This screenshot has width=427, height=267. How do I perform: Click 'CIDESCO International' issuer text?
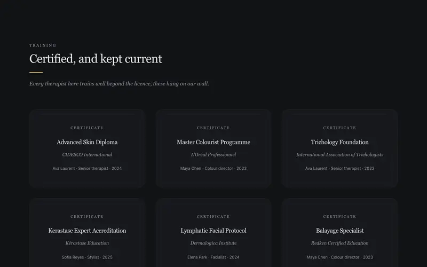coord(87,154)
